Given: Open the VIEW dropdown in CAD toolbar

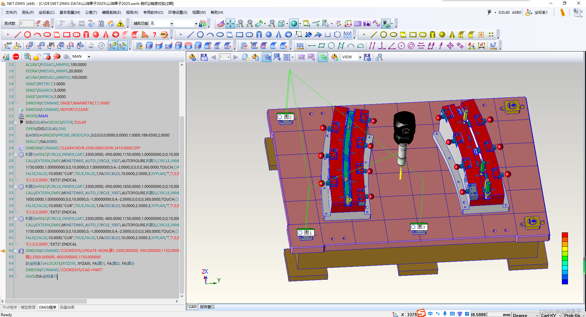Looking at the screenshot, I should pos(360,57).
